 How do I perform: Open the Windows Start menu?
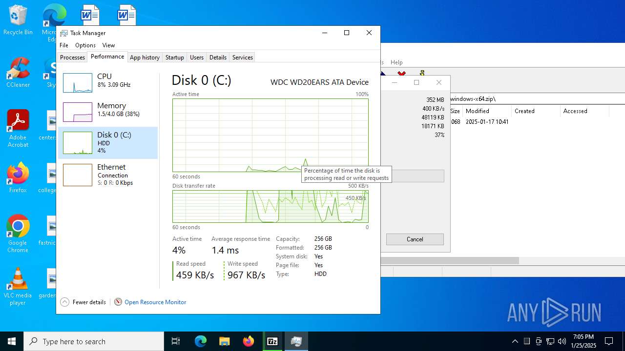(12, 341)
